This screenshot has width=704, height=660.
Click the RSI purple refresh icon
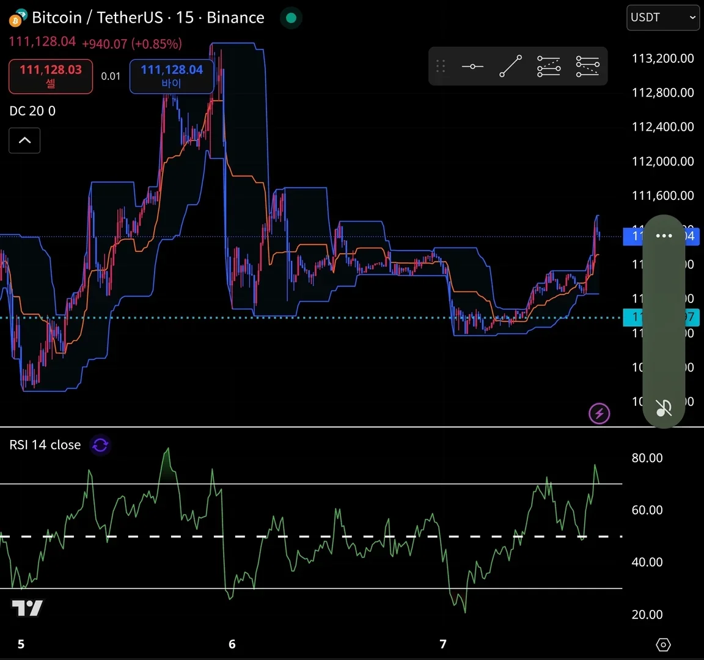(100, 445)
